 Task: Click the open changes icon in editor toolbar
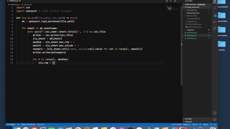[167, 1]
